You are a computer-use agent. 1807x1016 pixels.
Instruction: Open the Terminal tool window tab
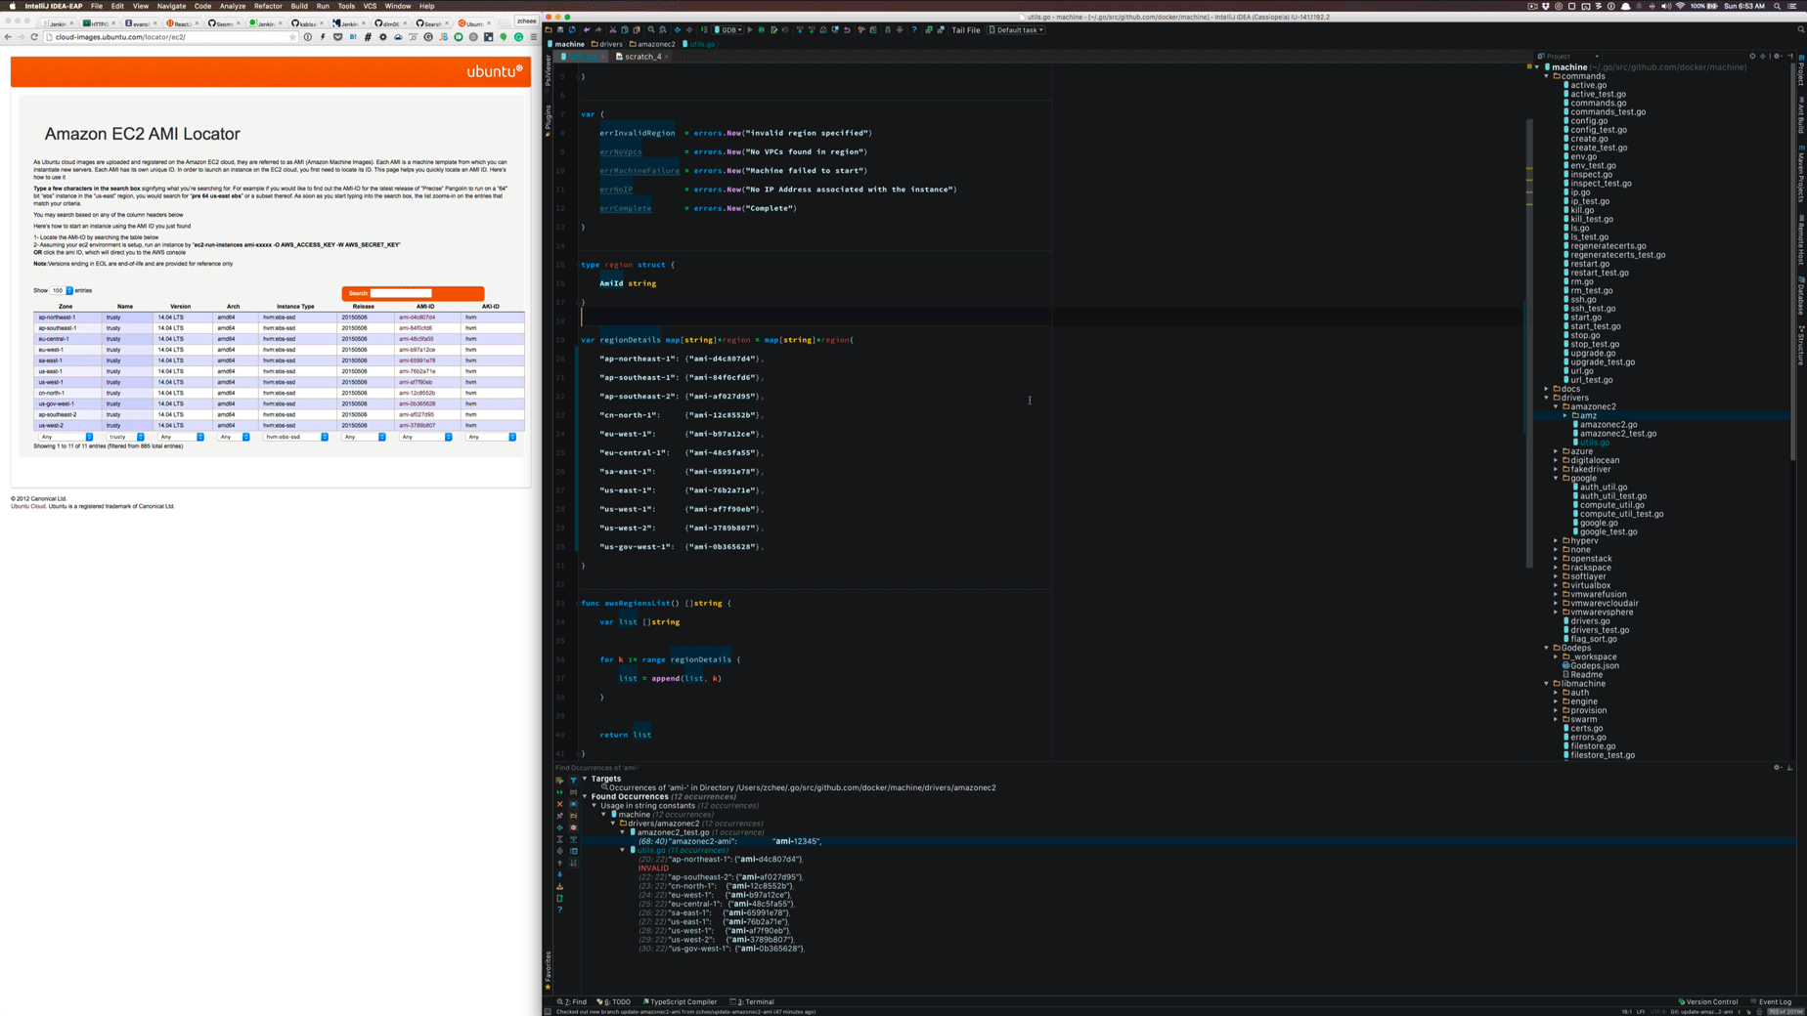(x=753, y=1001)
